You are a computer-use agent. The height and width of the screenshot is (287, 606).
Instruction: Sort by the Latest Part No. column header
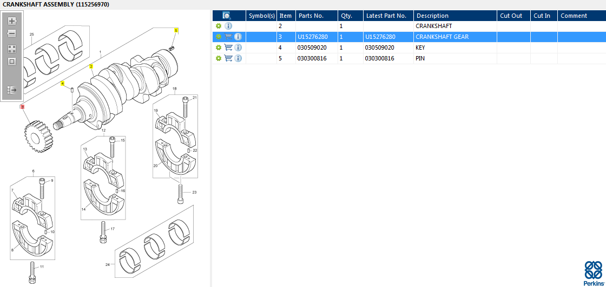tap(388, 16)
